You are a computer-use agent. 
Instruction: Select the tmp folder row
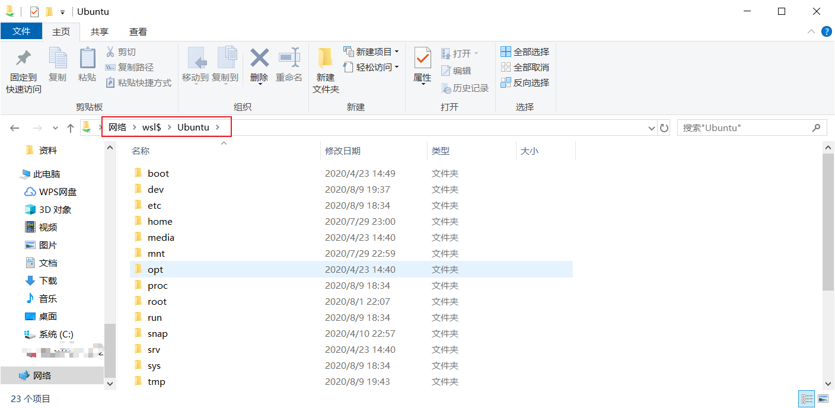click(x=351, y=381)
